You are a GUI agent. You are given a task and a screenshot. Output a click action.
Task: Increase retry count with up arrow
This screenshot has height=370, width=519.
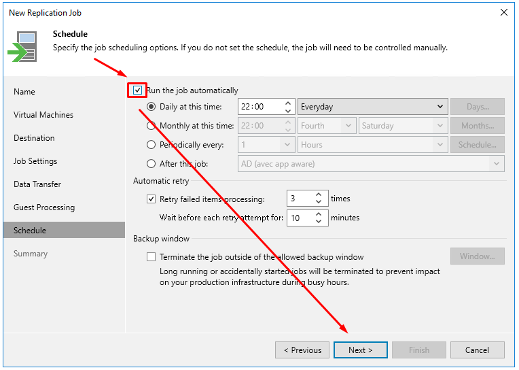[319, 195]
